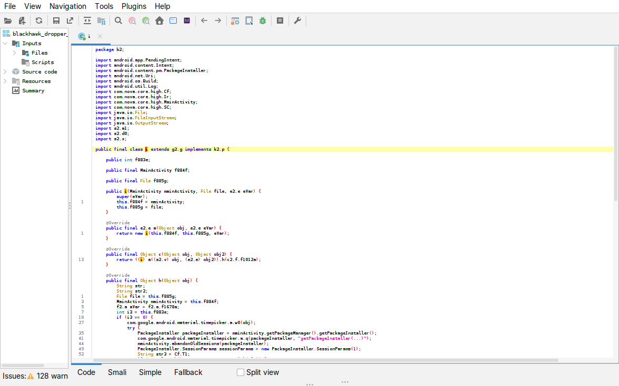Open the Plugins menu
Viewport: 619px width, 386px height.
point(134,6)
